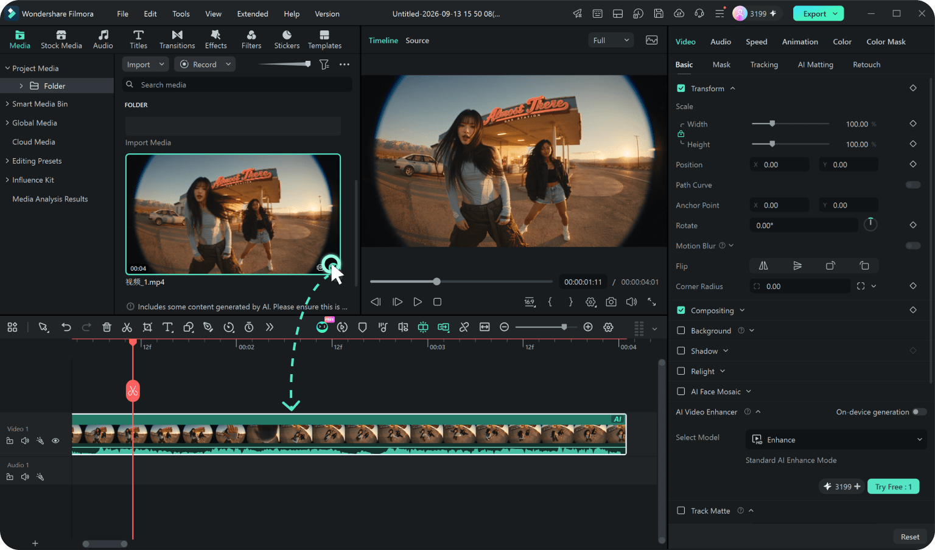Viewport: 935px width, 550px height.
Task: Click the Reset button
Action: coord(910,537)
